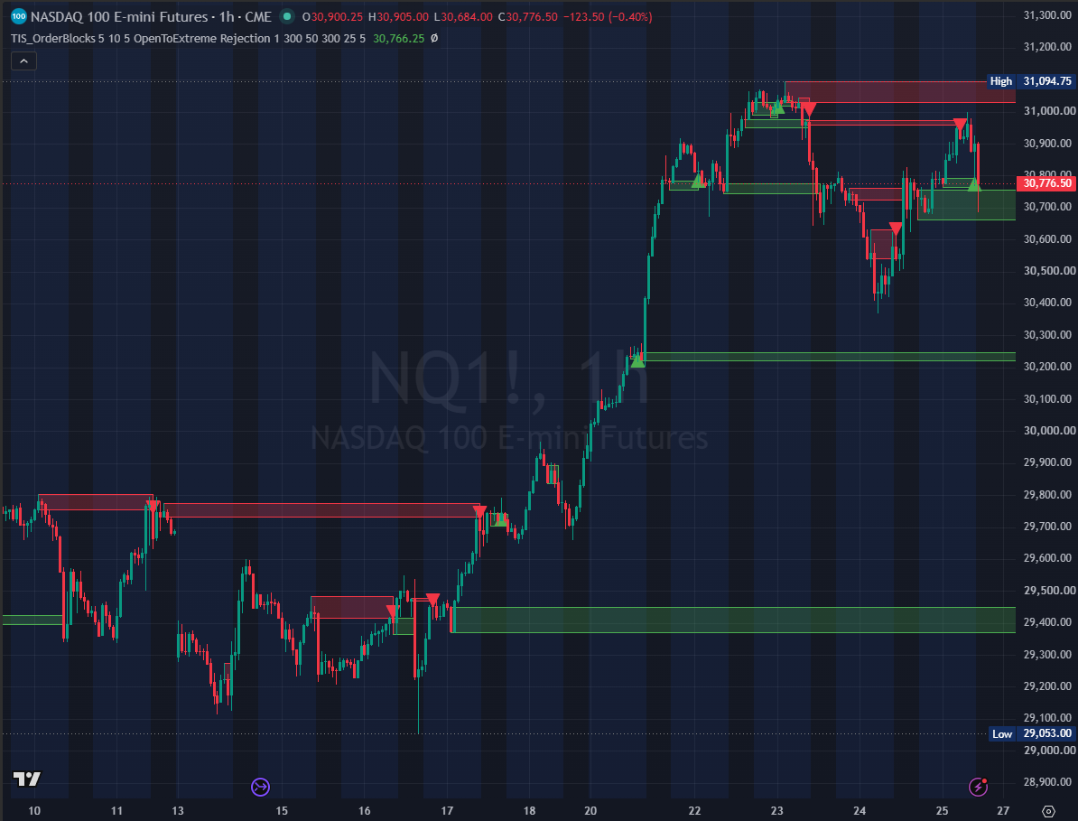Select the TIS_OrderBlocks indicator legend name
Image resolution: width=1078 pixels, height=821 pixels.
tap(53, 39)
